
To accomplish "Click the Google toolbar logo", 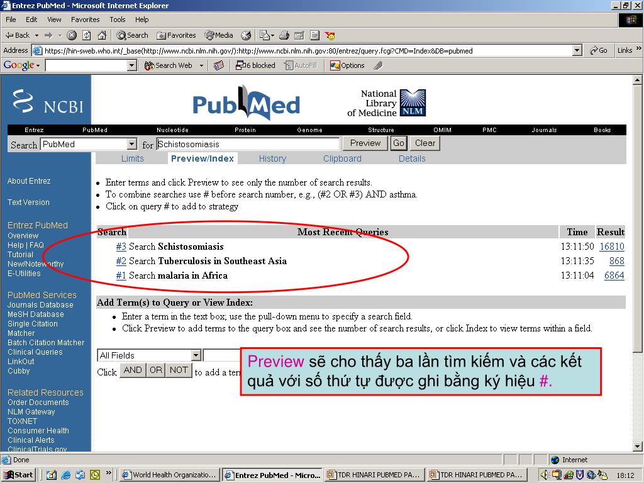I will click(19, 65).
